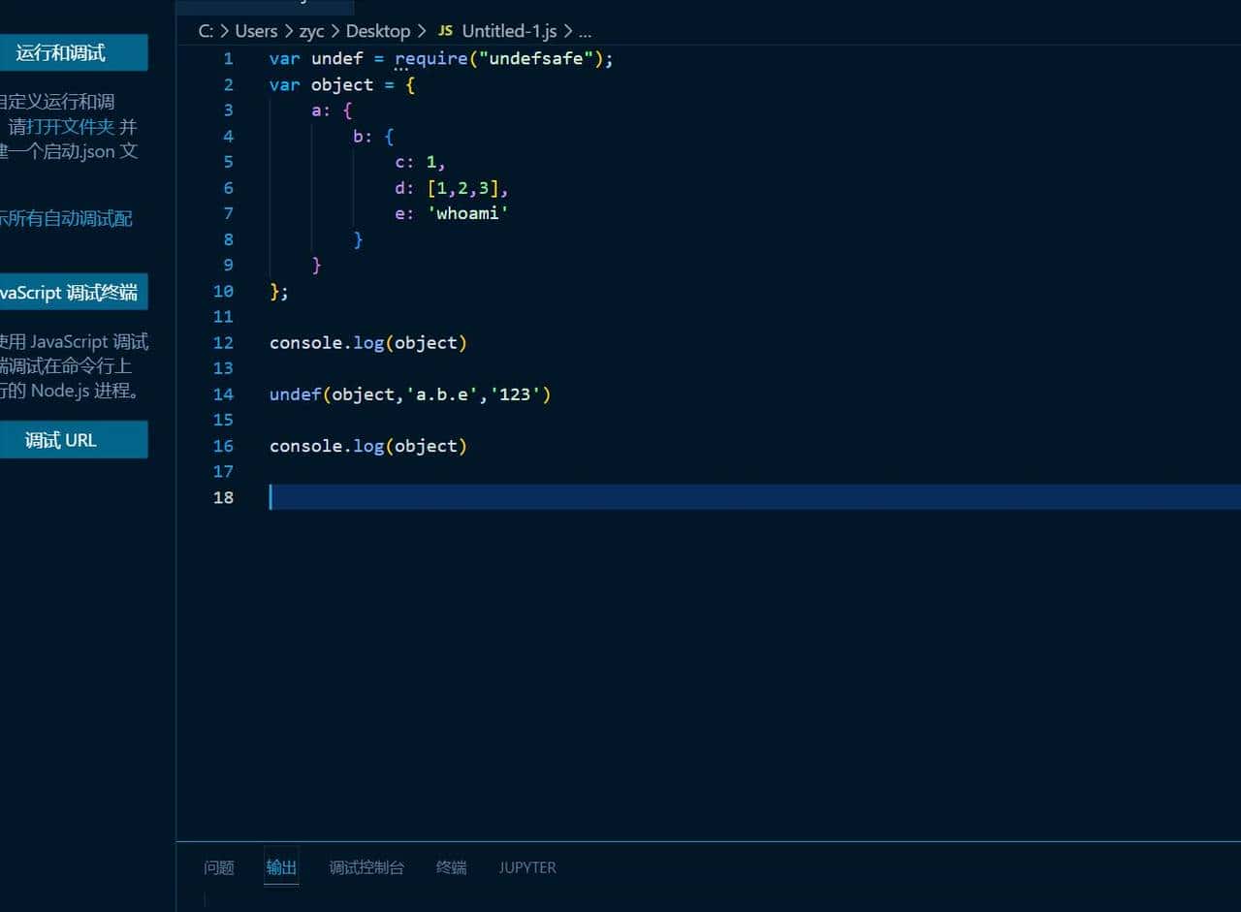Image resolution: width=1241 pixels, height=912 pixels.
Task: Switch to the 问题 panel tab
Action: point(218,867)
